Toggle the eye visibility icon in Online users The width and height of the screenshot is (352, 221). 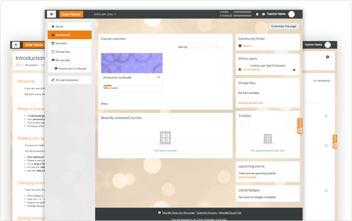pyautogui.click(x=294, y=70)
